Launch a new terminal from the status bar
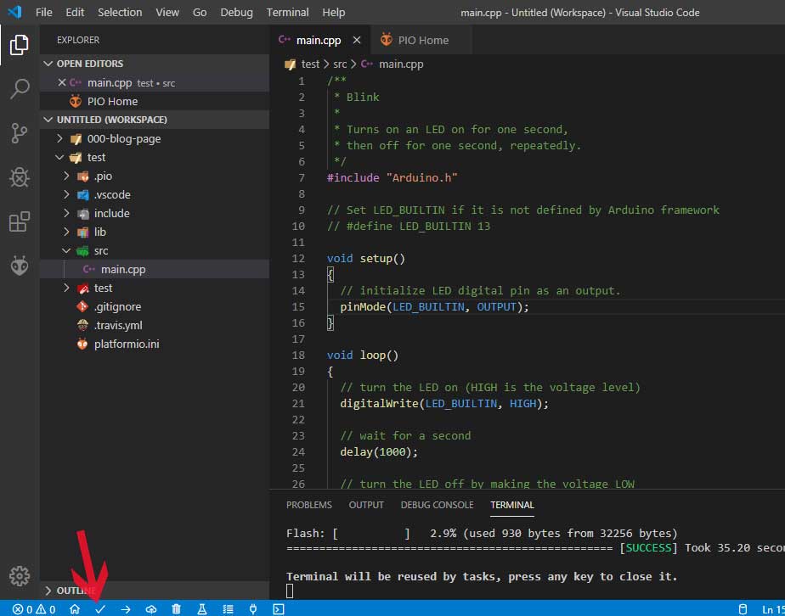The image size is (785, 616). (x=276, y=608)
